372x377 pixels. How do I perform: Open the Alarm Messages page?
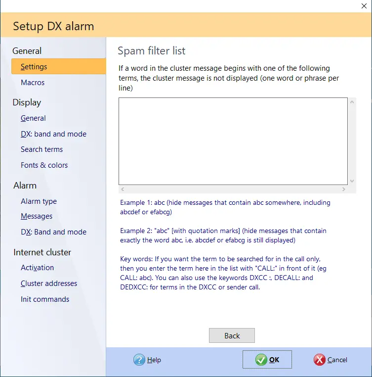tap(37, 216)
